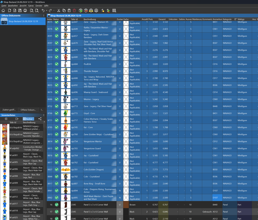Select Mezmo - Legacy description cell
The height and width of the screenshot is (220, 258).
pos(100,99)
